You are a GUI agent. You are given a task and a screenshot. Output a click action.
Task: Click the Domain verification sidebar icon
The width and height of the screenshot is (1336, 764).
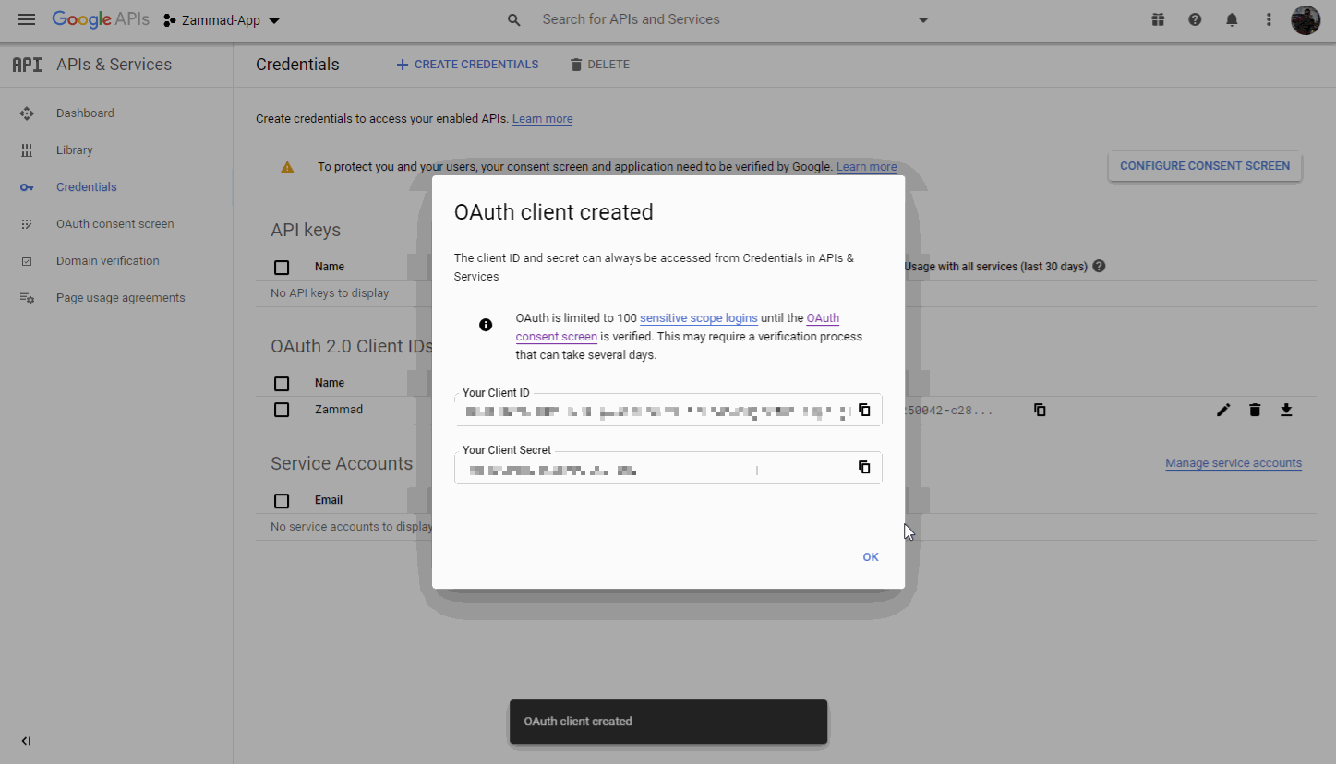pyautogui.click(x=27, y=261)
